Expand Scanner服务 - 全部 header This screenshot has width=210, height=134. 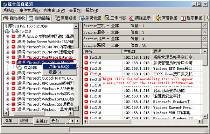pos(142,32)
